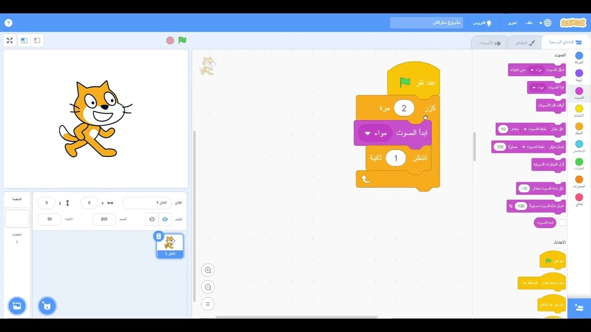Open sound dropdown in workspace ابدأ الصوت block
The image size is (591, 332).
point(375,133)
